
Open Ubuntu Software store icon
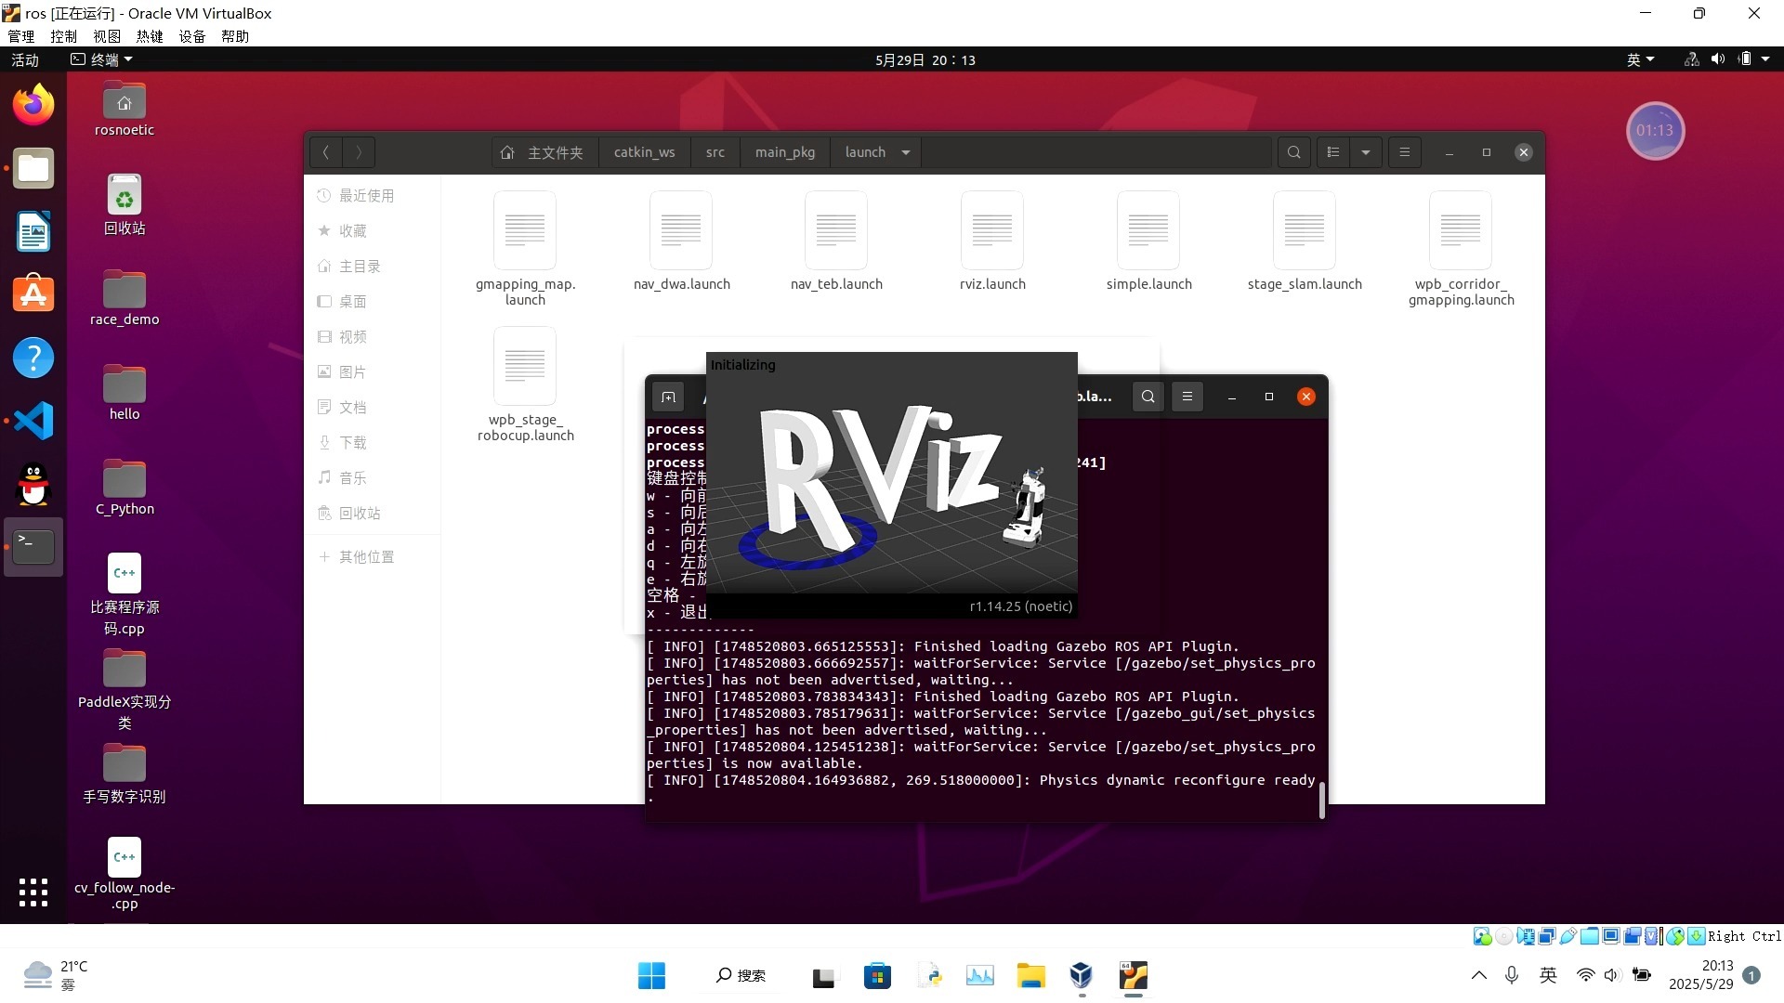pyautogui.click(x=33, y=294)
